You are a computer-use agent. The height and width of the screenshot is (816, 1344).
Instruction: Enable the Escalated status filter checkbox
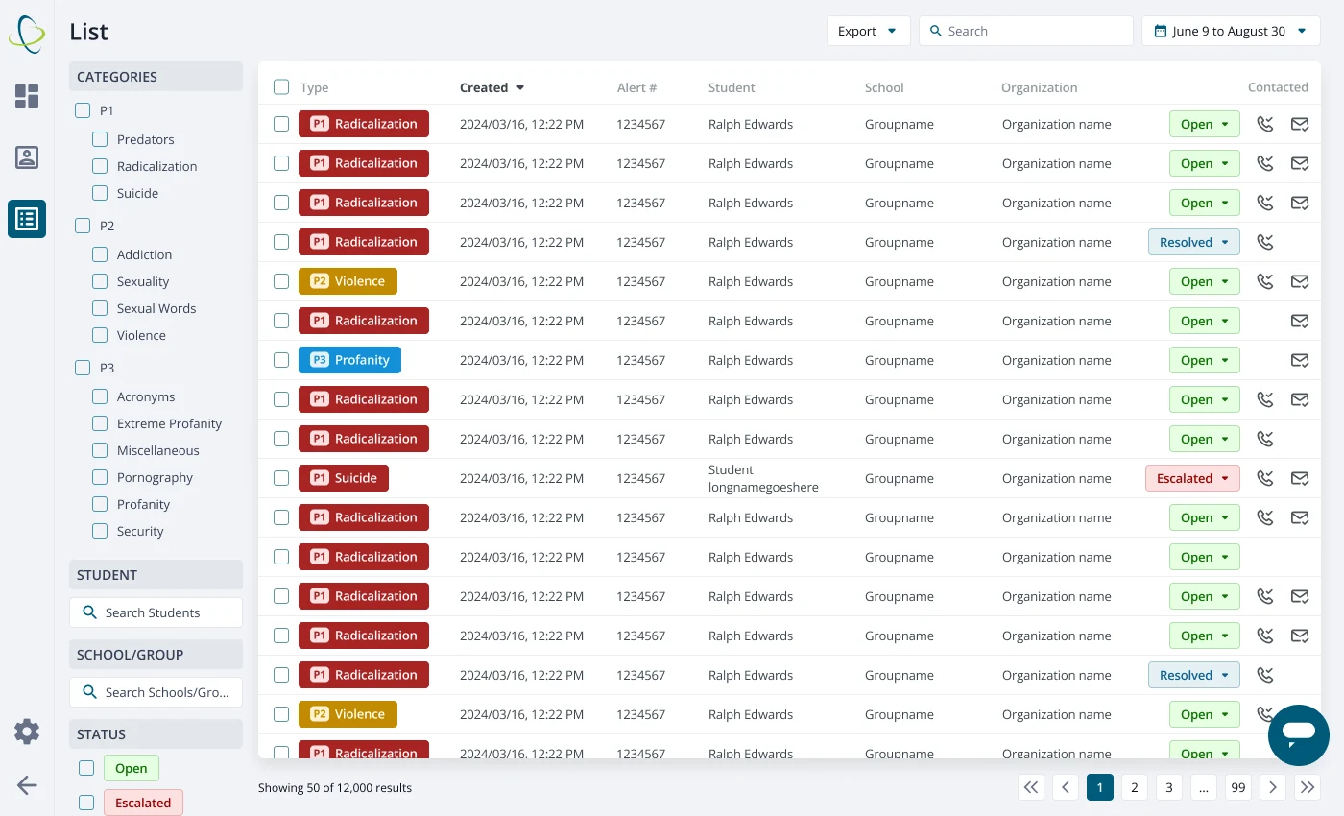(x=86, y=803)
